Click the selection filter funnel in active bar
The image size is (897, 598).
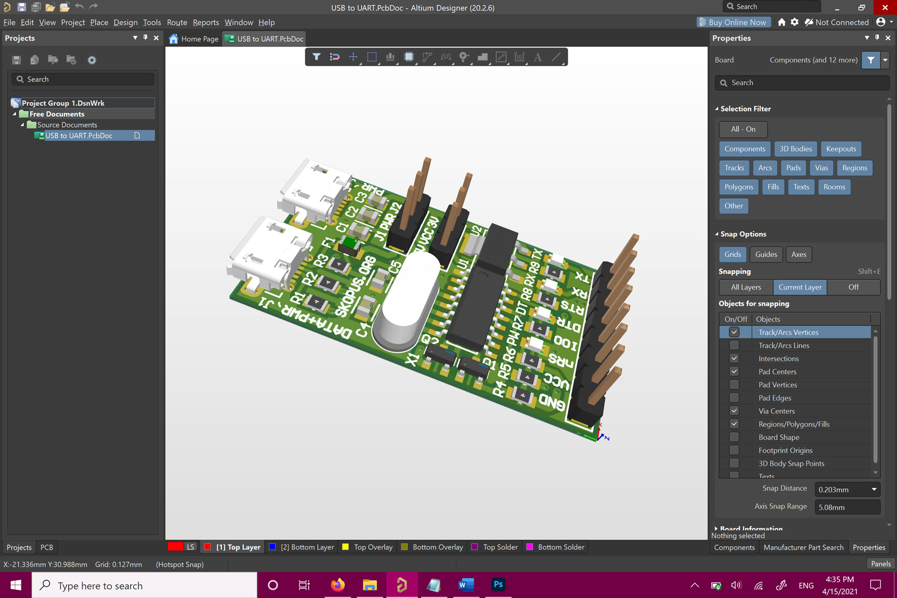click(x=316, y=57)
